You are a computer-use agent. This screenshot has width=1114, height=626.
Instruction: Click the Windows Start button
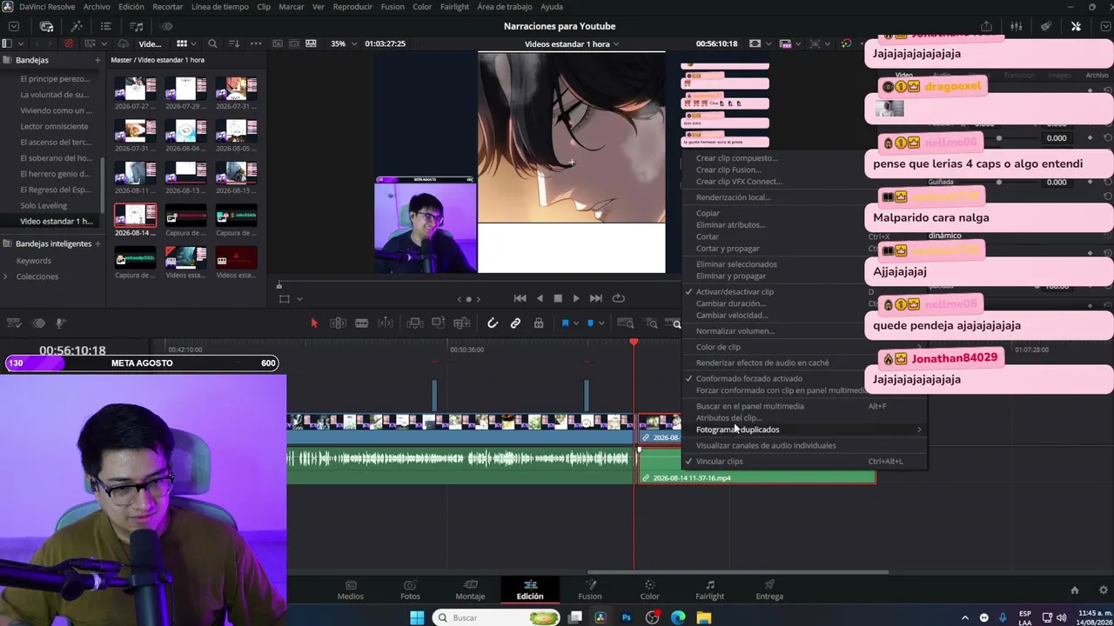click(x=417, y=617)
